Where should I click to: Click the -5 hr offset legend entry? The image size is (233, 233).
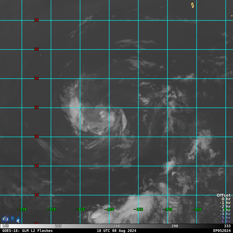tap(225, 218)
